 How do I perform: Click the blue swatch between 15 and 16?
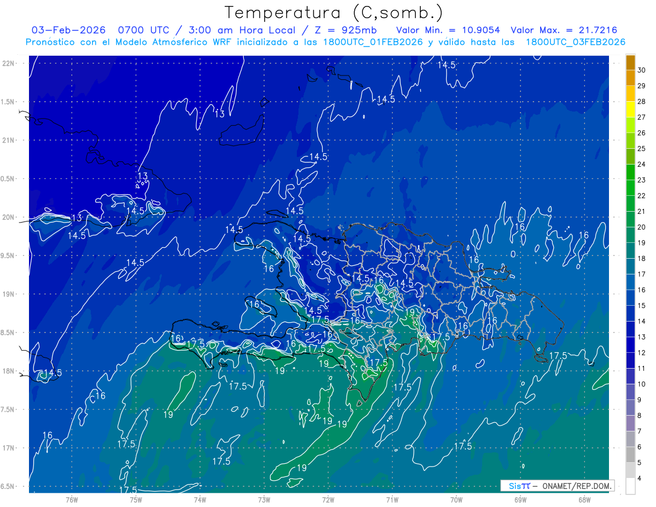(630, 298)
